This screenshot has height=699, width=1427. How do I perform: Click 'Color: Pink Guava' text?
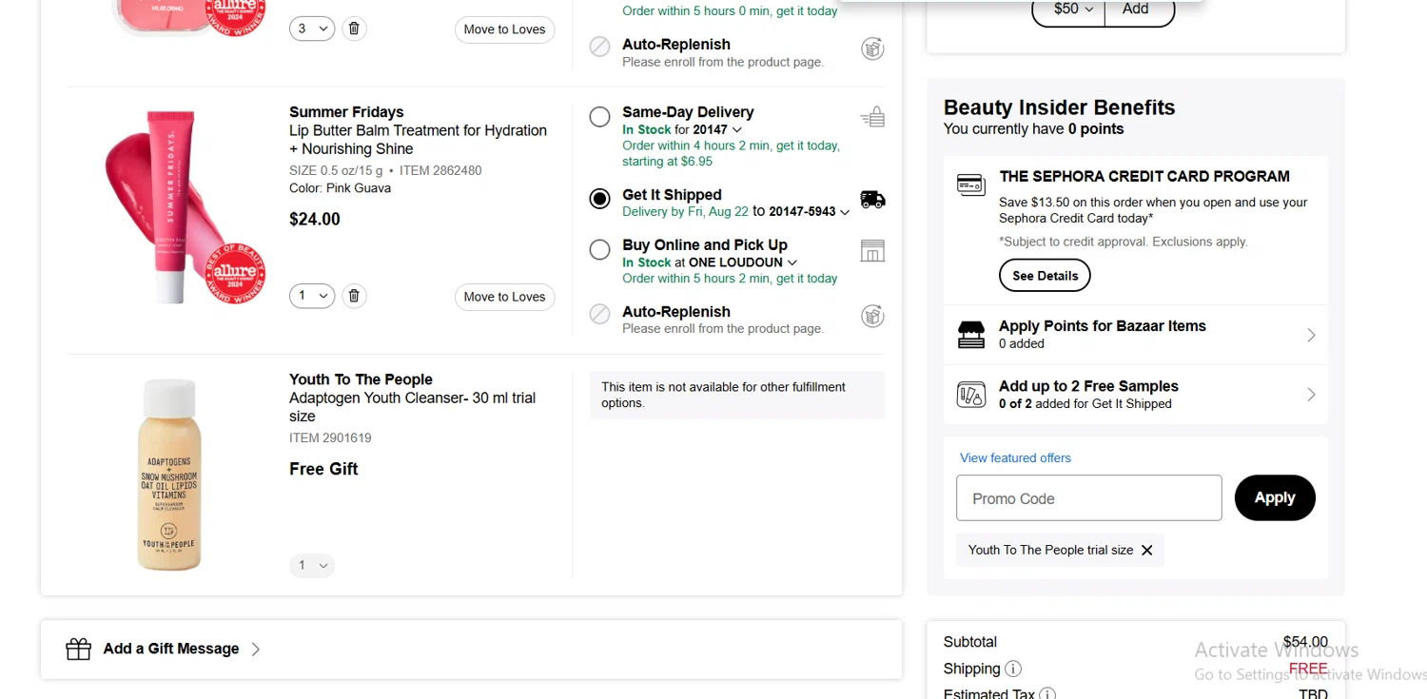coord(340,188)
